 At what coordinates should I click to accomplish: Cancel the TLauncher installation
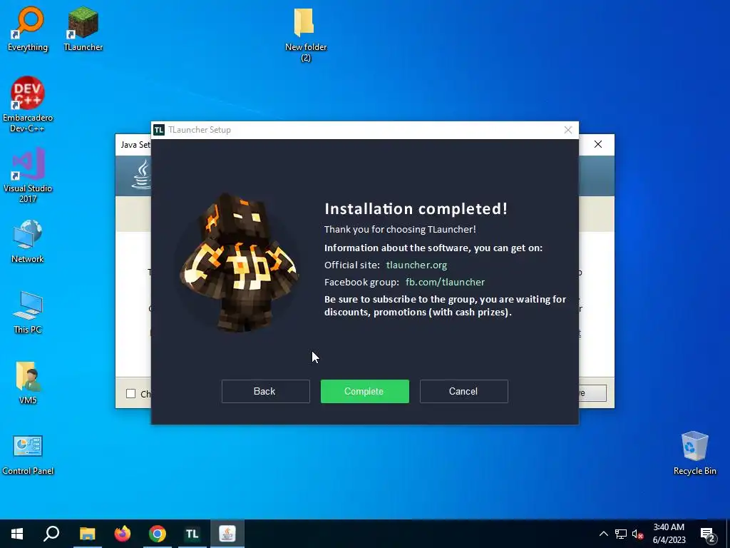[x=463, y=391]
